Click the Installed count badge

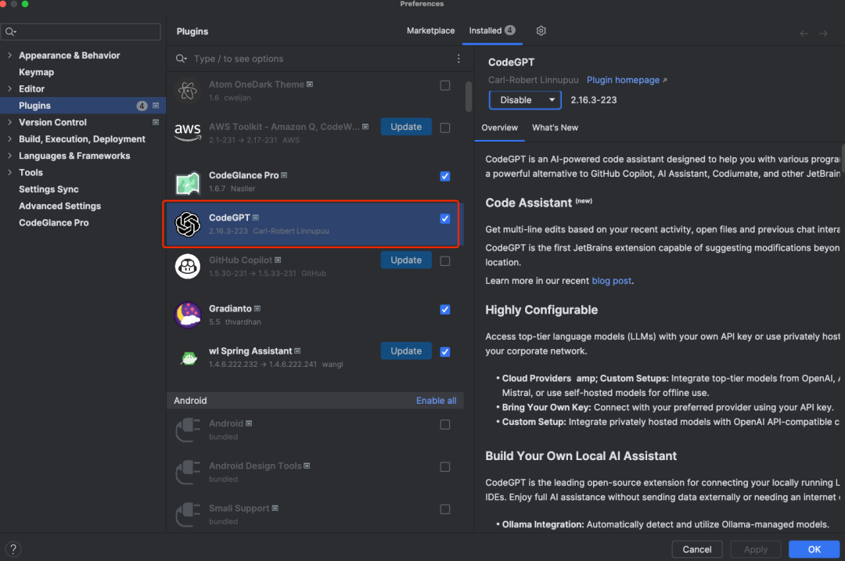(x=510, y=31)
